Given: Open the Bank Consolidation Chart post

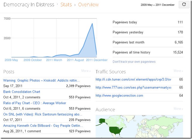Looking at the screenshot, I should coord(21,92).
